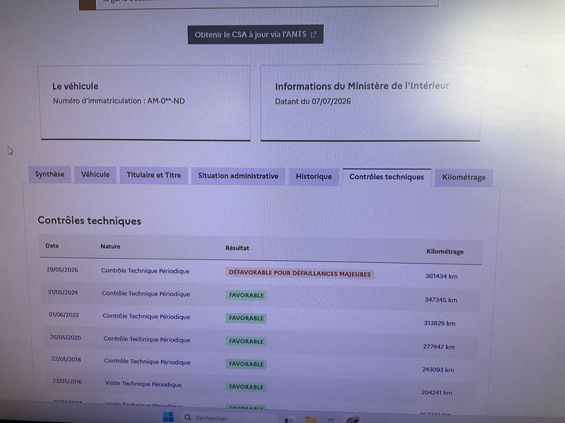Click Visite Technique Périodique in the 23/05/2016 row

[x=143, y=384]
